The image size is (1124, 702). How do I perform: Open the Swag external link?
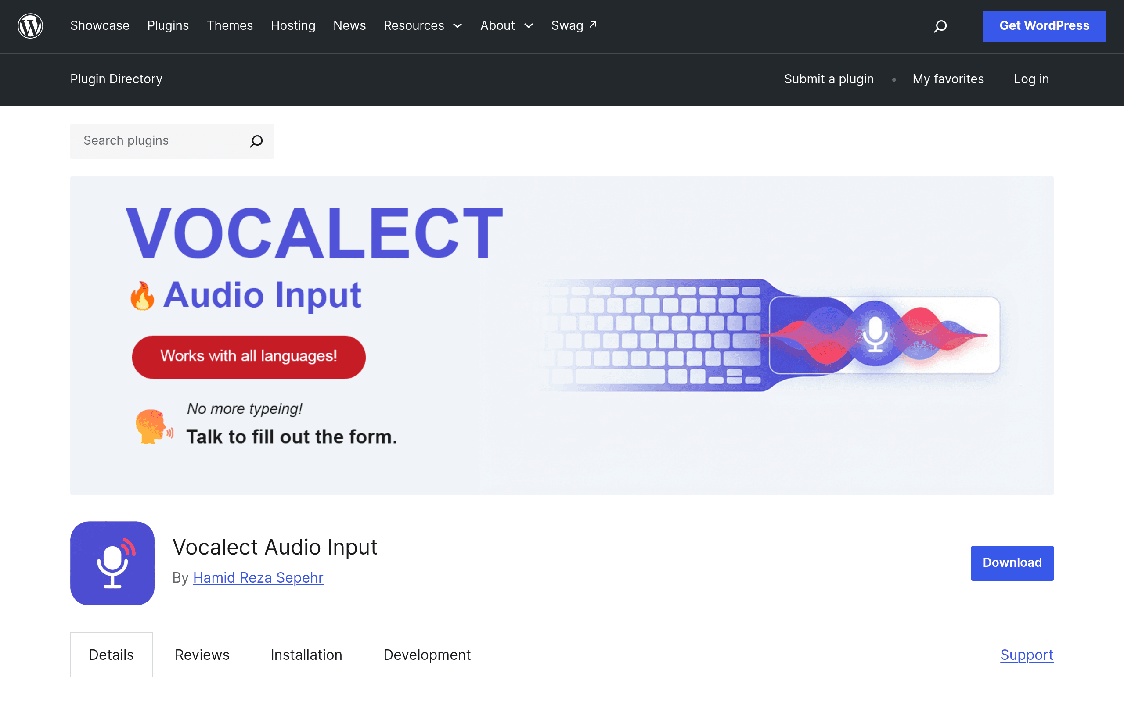click(x=574, y=25)
